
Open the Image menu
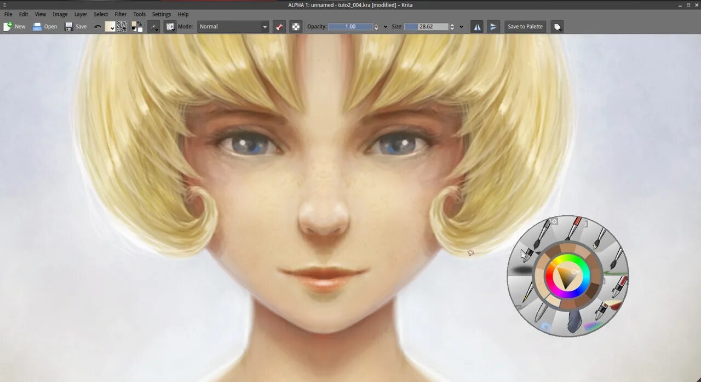pyautogui.click(x=60, y=14)
